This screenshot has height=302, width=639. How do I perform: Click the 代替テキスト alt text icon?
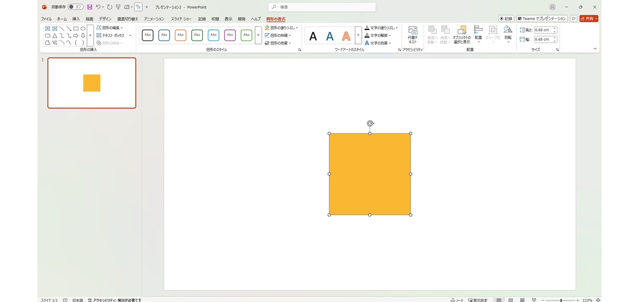click(x=412, y=35)
